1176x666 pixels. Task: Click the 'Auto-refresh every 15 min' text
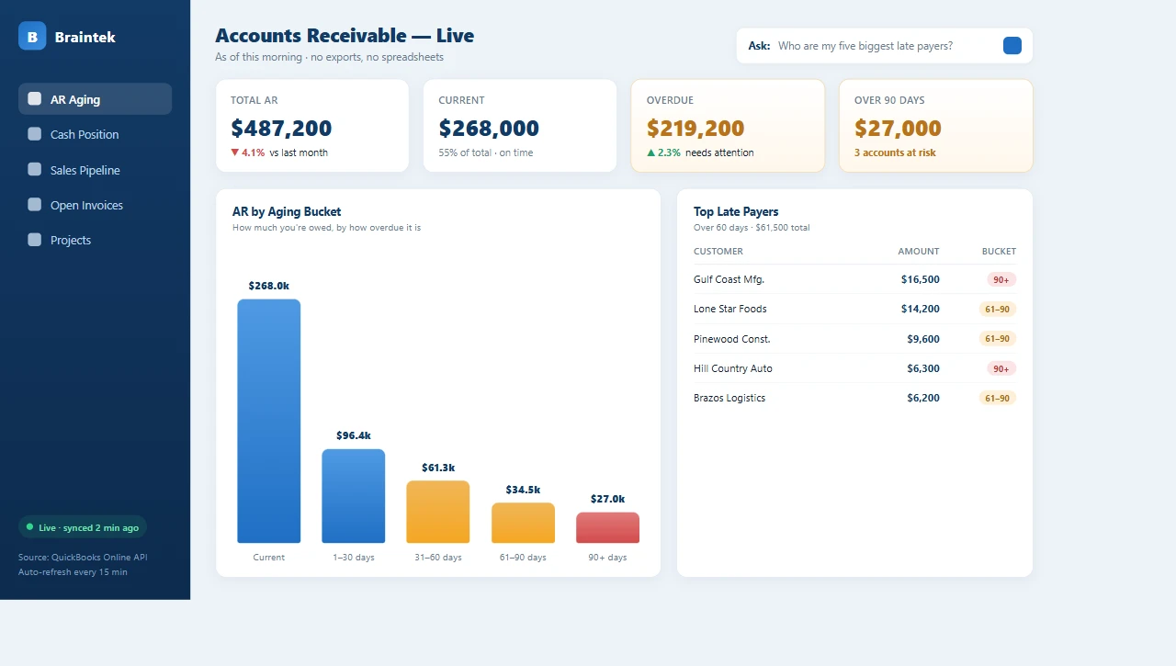pos(73,571)
